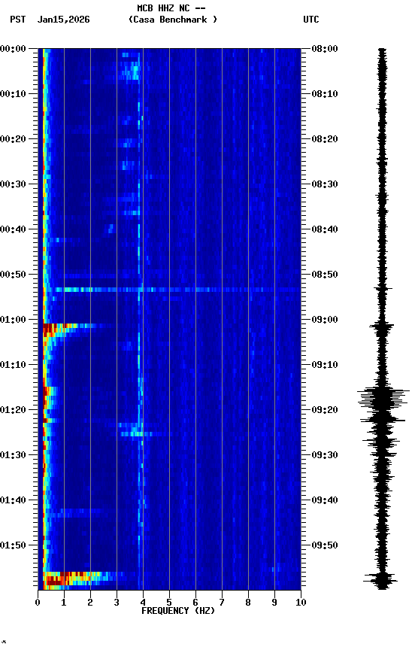
Task: Click the waveform burst just after 09:00 UTC
Action: click(x=381, y=327)
